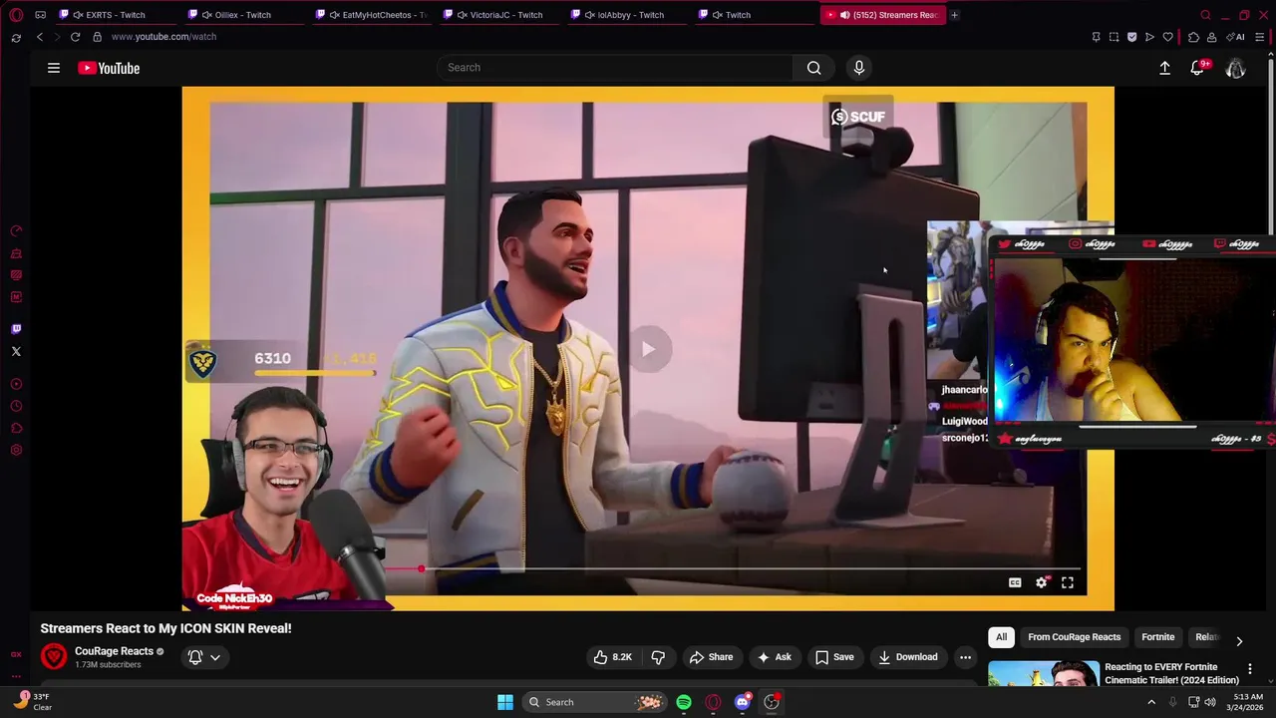Open OBS Studio from the taskbar
Image resolution: width=1276 pixels, height=718 pixels.
coord(772,702)
